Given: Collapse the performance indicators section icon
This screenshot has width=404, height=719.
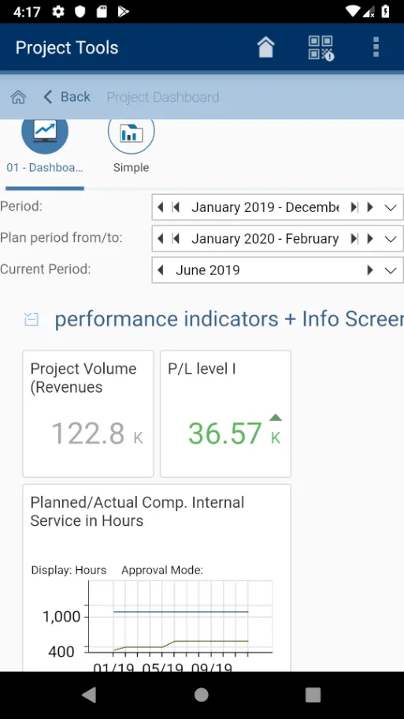Looking at the screenshot, I should coord(32,319).
